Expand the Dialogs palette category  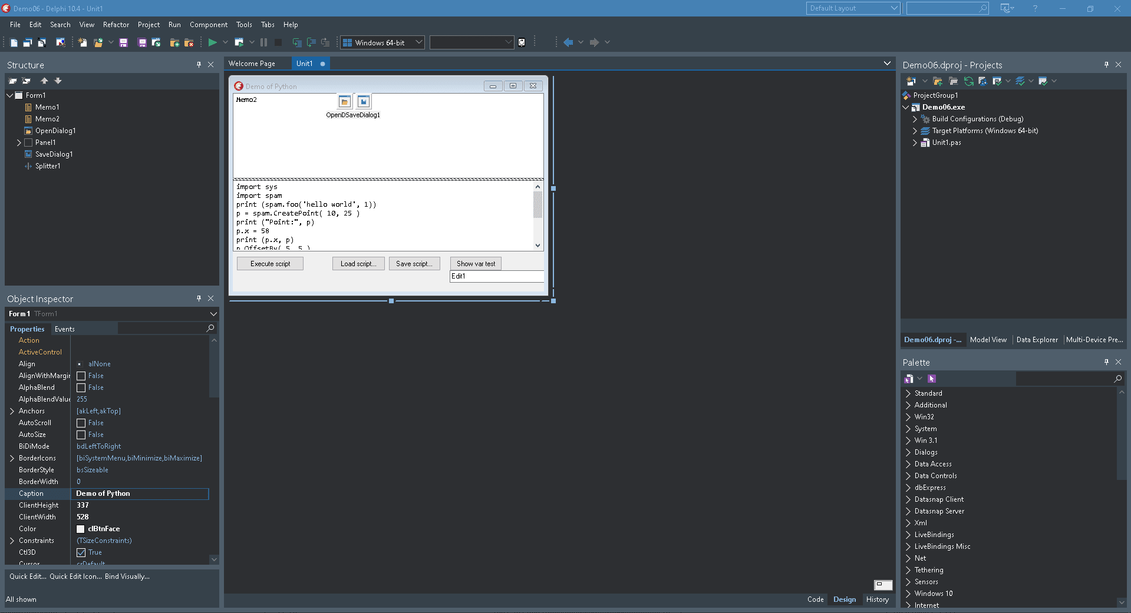coord(908,452)
